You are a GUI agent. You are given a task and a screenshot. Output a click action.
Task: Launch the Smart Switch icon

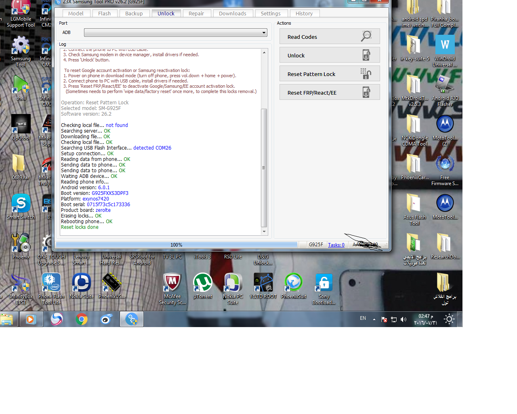click(x=21, y=207)
